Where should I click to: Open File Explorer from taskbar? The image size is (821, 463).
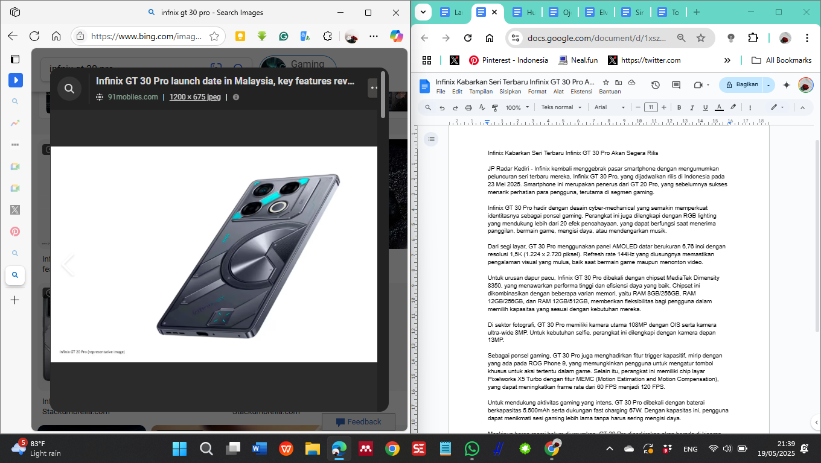click(312, 449)
